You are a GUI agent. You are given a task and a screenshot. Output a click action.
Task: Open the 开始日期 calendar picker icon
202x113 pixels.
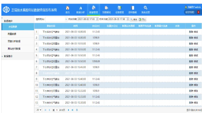(97, 19)
